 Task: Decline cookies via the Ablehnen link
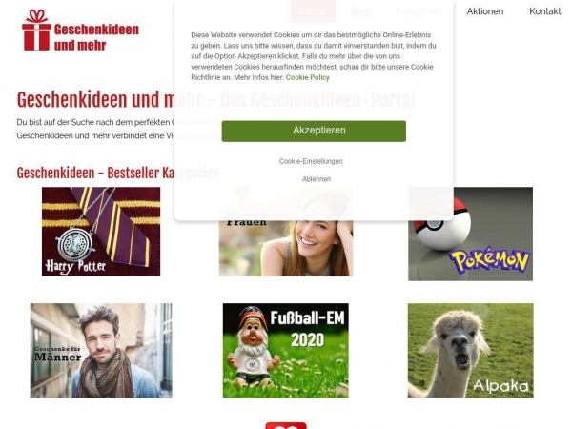[x=317, y=179]
